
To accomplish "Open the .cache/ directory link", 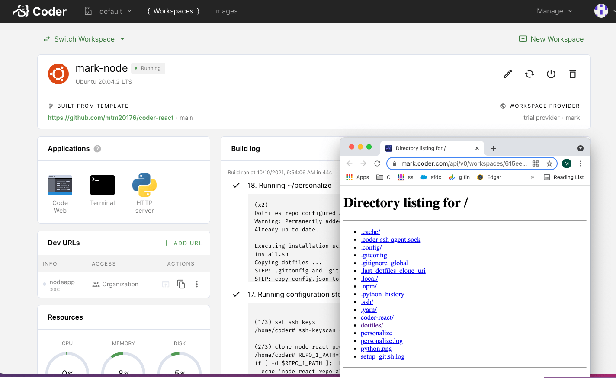I will (370, 232).
